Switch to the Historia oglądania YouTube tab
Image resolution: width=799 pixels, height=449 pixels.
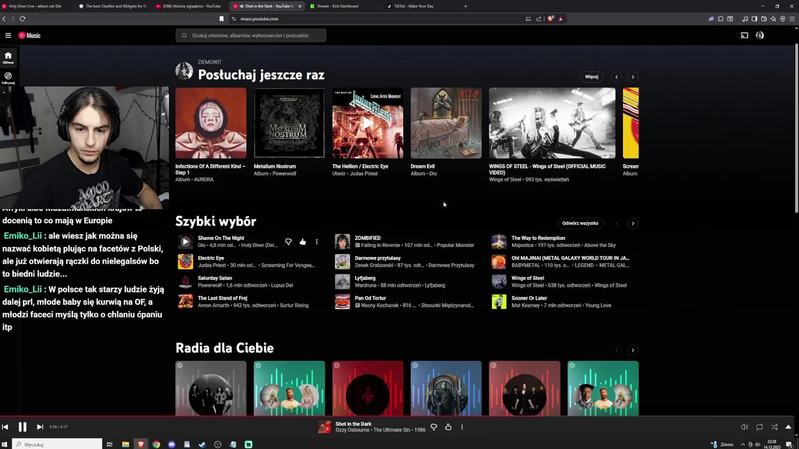tap(190, 6)
